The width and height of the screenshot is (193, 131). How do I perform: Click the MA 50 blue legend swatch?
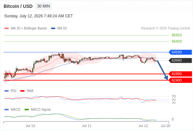point(53,28)
